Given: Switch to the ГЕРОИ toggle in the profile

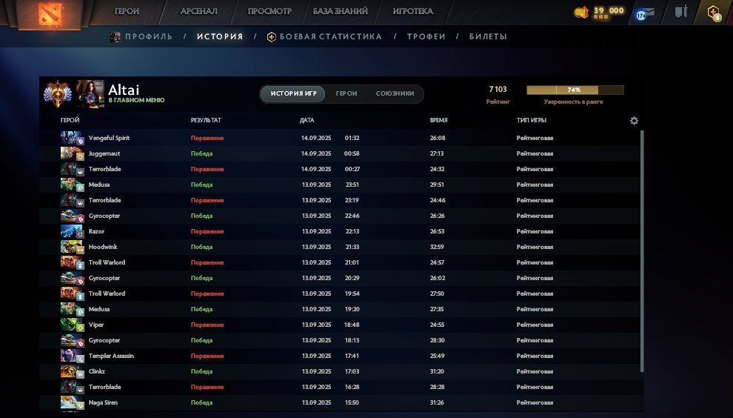Looking at the screenshot, I should 347,94.
